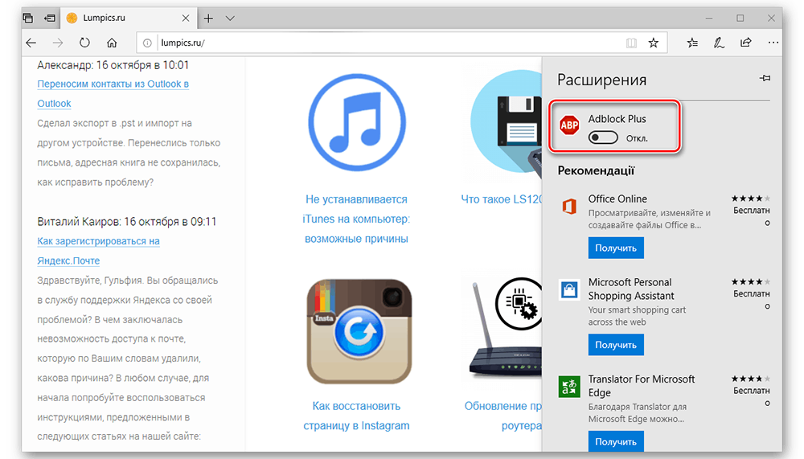Image resolution: width=804 pixels, height=459 pixels.
Task: Get Translator For Microsoft Edge
Action: (x=616, y=441)
